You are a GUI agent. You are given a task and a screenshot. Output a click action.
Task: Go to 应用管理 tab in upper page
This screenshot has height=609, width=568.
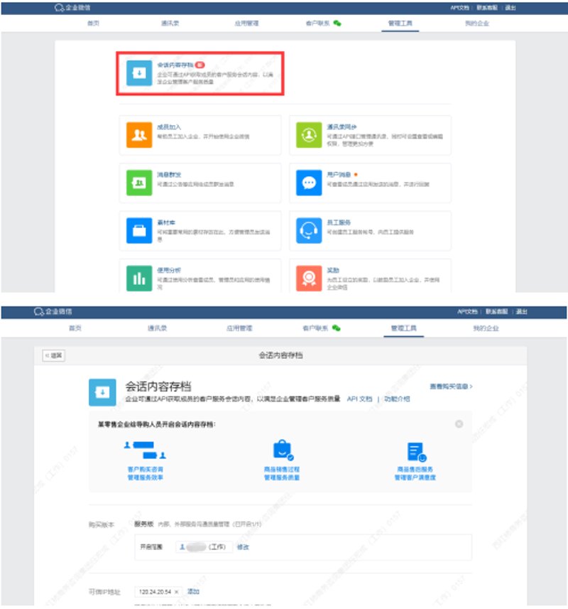coord(246,23)
